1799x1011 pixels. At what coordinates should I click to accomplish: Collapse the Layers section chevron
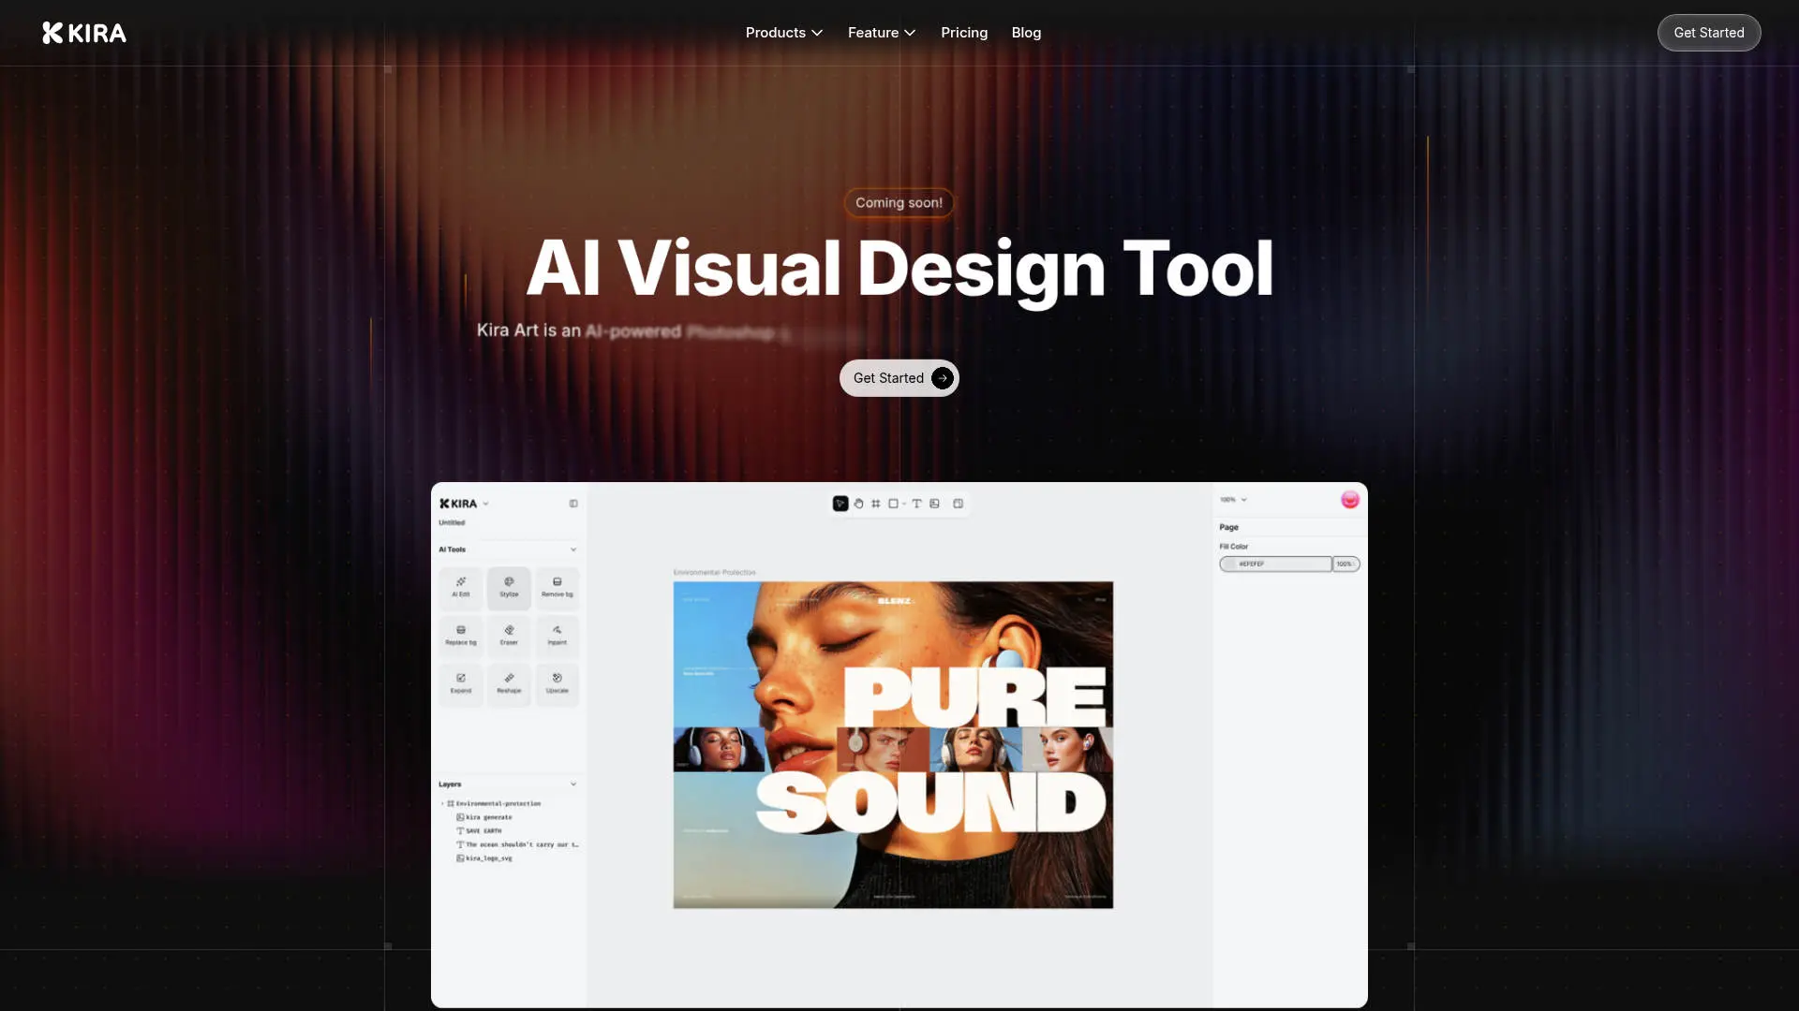tap(573, 784)
